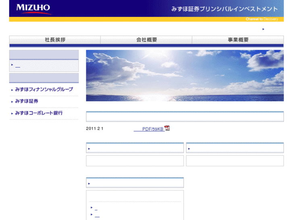
Task: Open the みずほフィナンシャルグループ link
Action: (x=44, y=89)
